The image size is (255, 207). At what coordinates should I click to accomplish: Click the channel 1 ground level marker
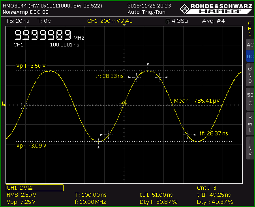click(4, 104)
